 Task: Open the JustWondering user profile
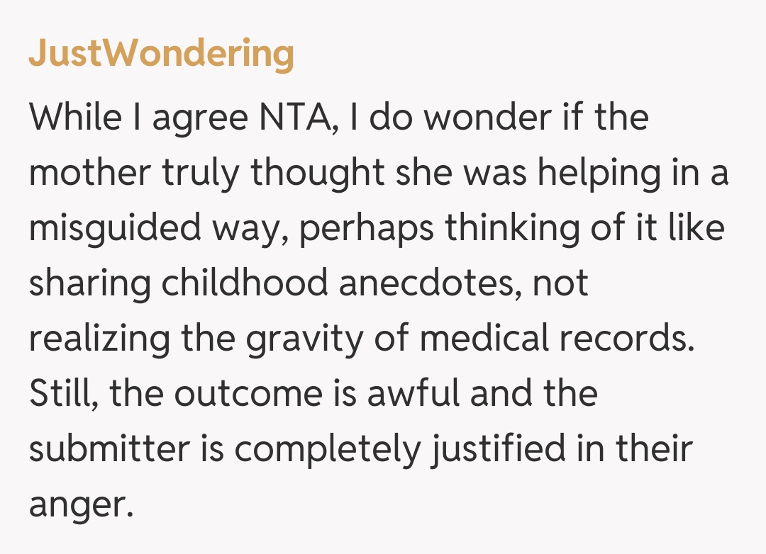point(161,53)
